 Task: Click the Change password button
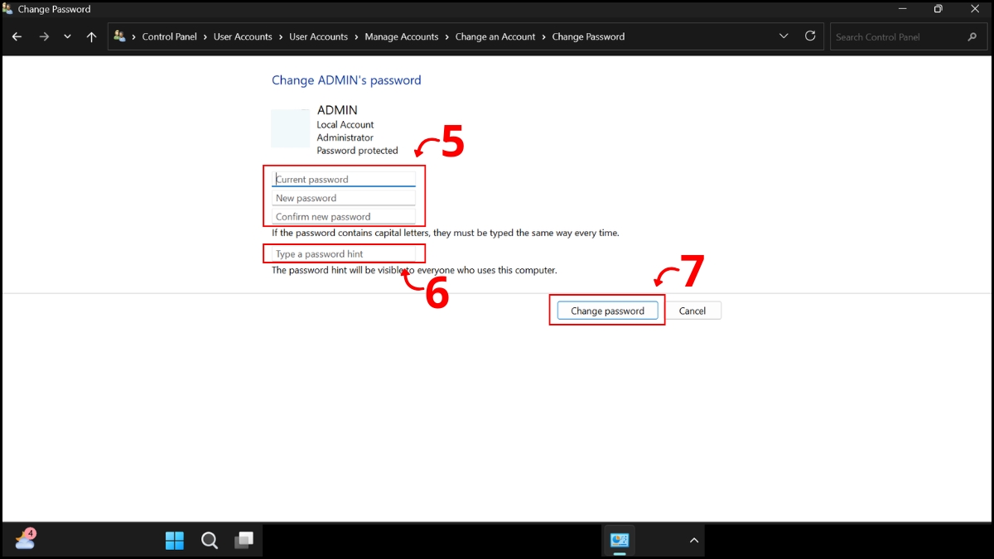(x=607, y=310)
